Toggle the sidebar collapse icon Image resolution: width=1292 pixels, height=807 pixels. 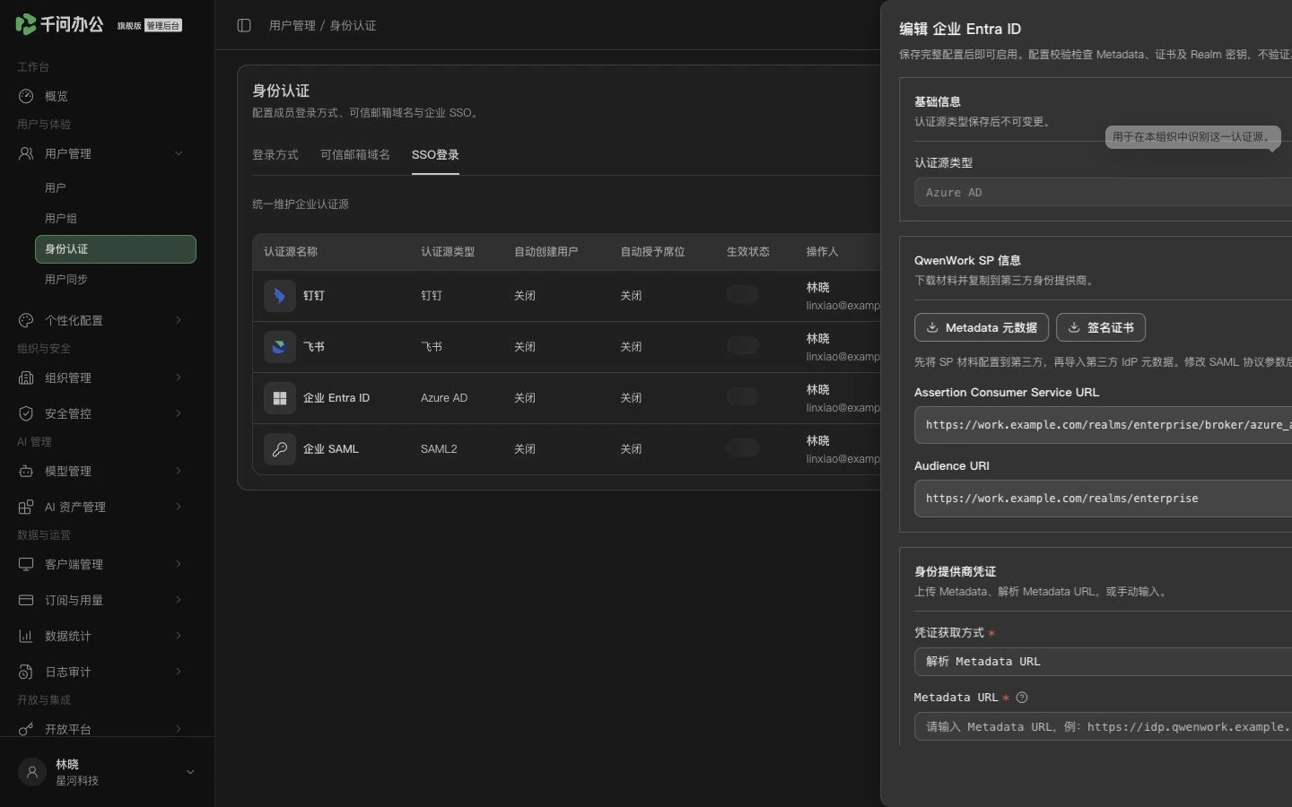[244, 25]
